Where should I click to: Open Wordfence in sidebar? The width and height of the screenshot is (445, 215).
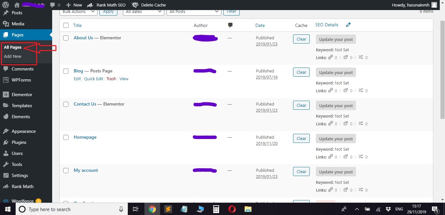pos(22,201)
